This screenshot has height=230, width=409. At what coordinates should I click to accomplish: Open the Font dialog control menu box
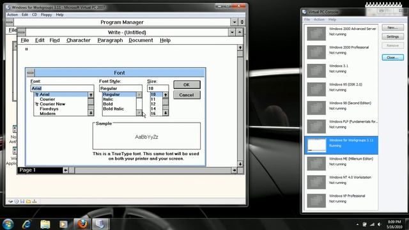(30, 73)
